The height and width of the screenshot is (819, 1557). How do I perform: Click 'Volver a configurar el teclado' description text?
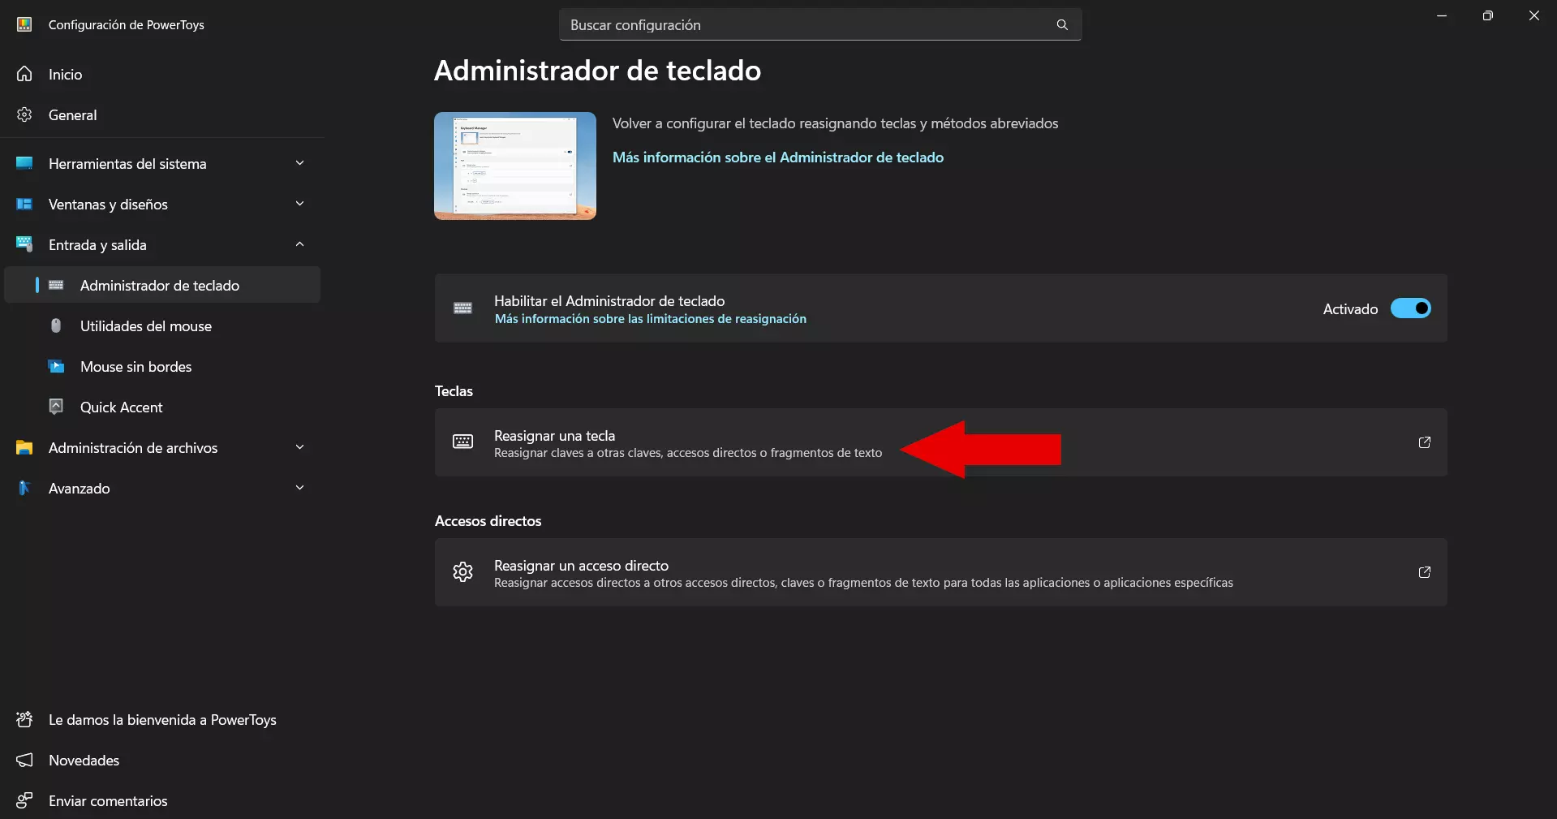(835, 123)
